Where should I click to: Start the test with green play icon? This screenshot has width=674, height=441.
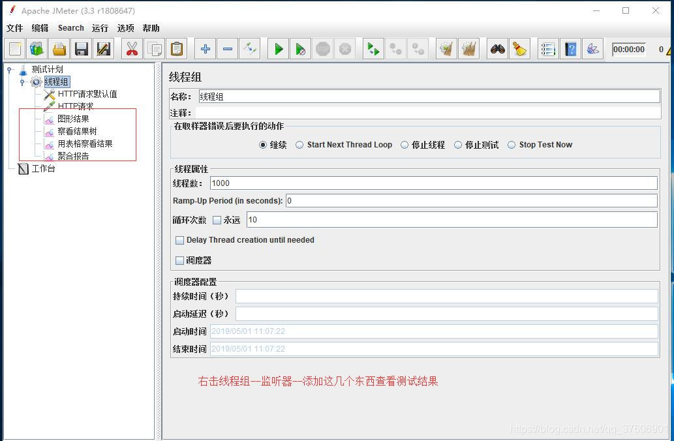pyautogui.click(x=278, y=49)
